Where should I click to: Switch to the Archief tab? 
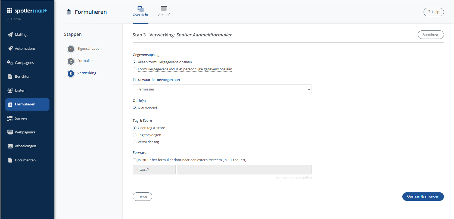[x=164, y=11]
